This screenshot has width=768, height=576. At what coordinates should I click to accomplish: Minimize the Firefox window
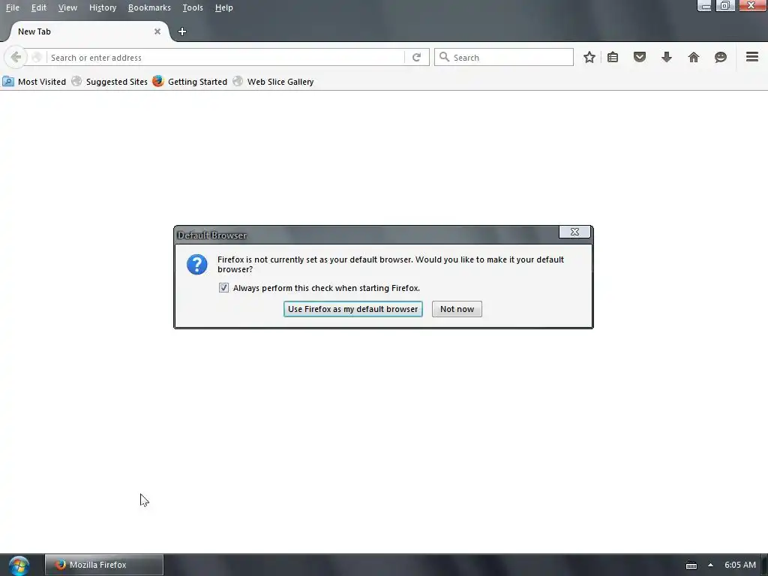704,6
